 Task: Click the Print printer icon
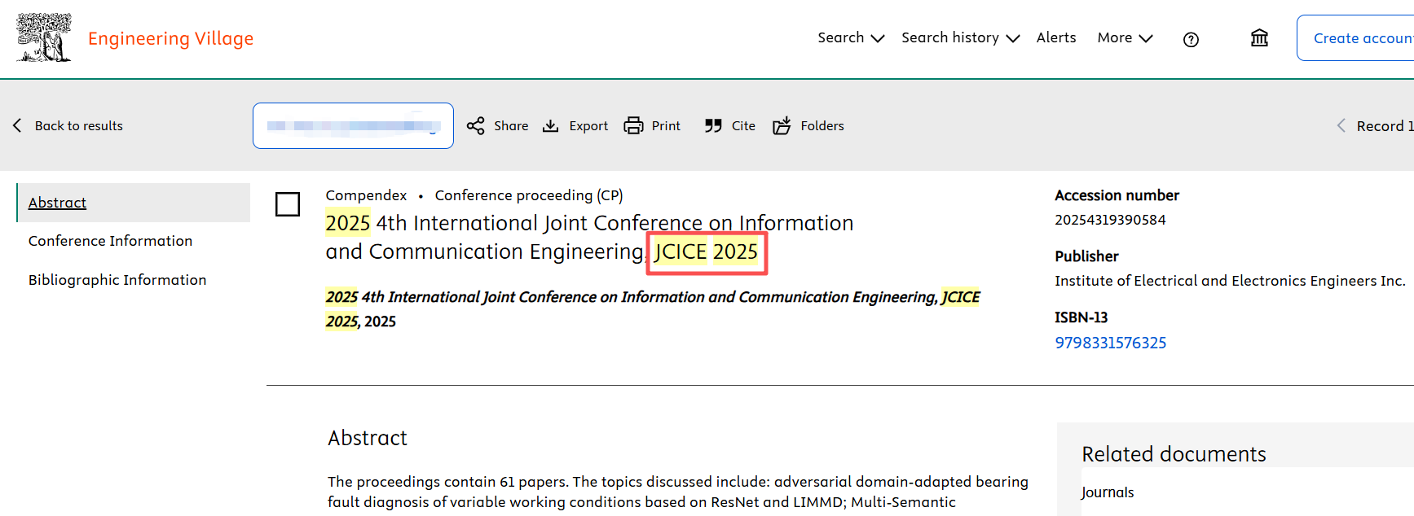pos(633,125)
